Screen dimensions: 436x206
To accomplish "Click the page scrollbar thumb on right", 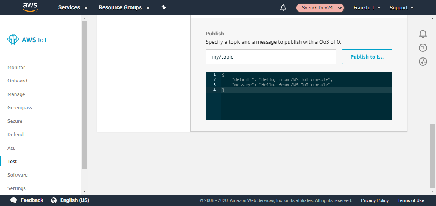I will click(432, 156).
